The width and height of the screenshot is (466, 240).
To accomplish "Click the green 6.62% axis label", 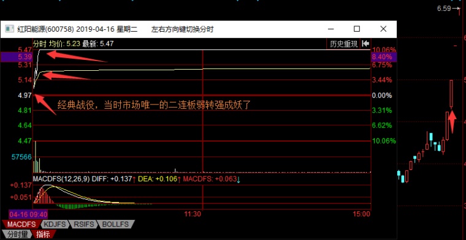I will point(382,125).
